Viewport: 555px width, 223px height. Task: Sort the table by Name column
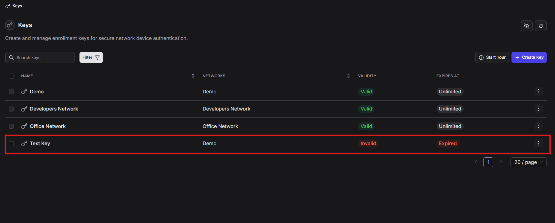point(193,76)
